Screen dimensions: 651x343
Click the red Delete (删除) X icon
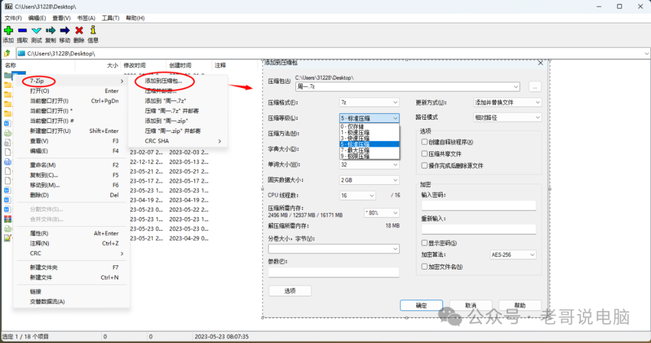79,30
